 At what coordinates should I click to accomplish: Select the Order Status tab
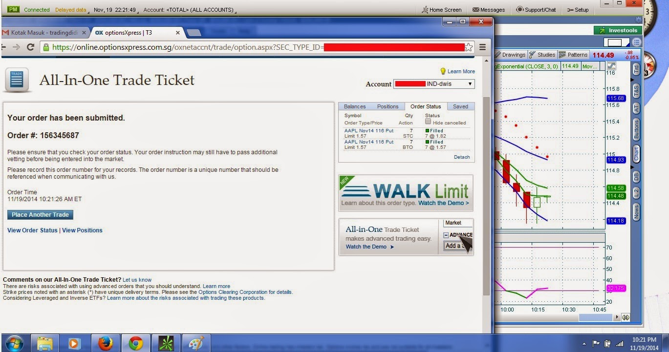[426, 106]
